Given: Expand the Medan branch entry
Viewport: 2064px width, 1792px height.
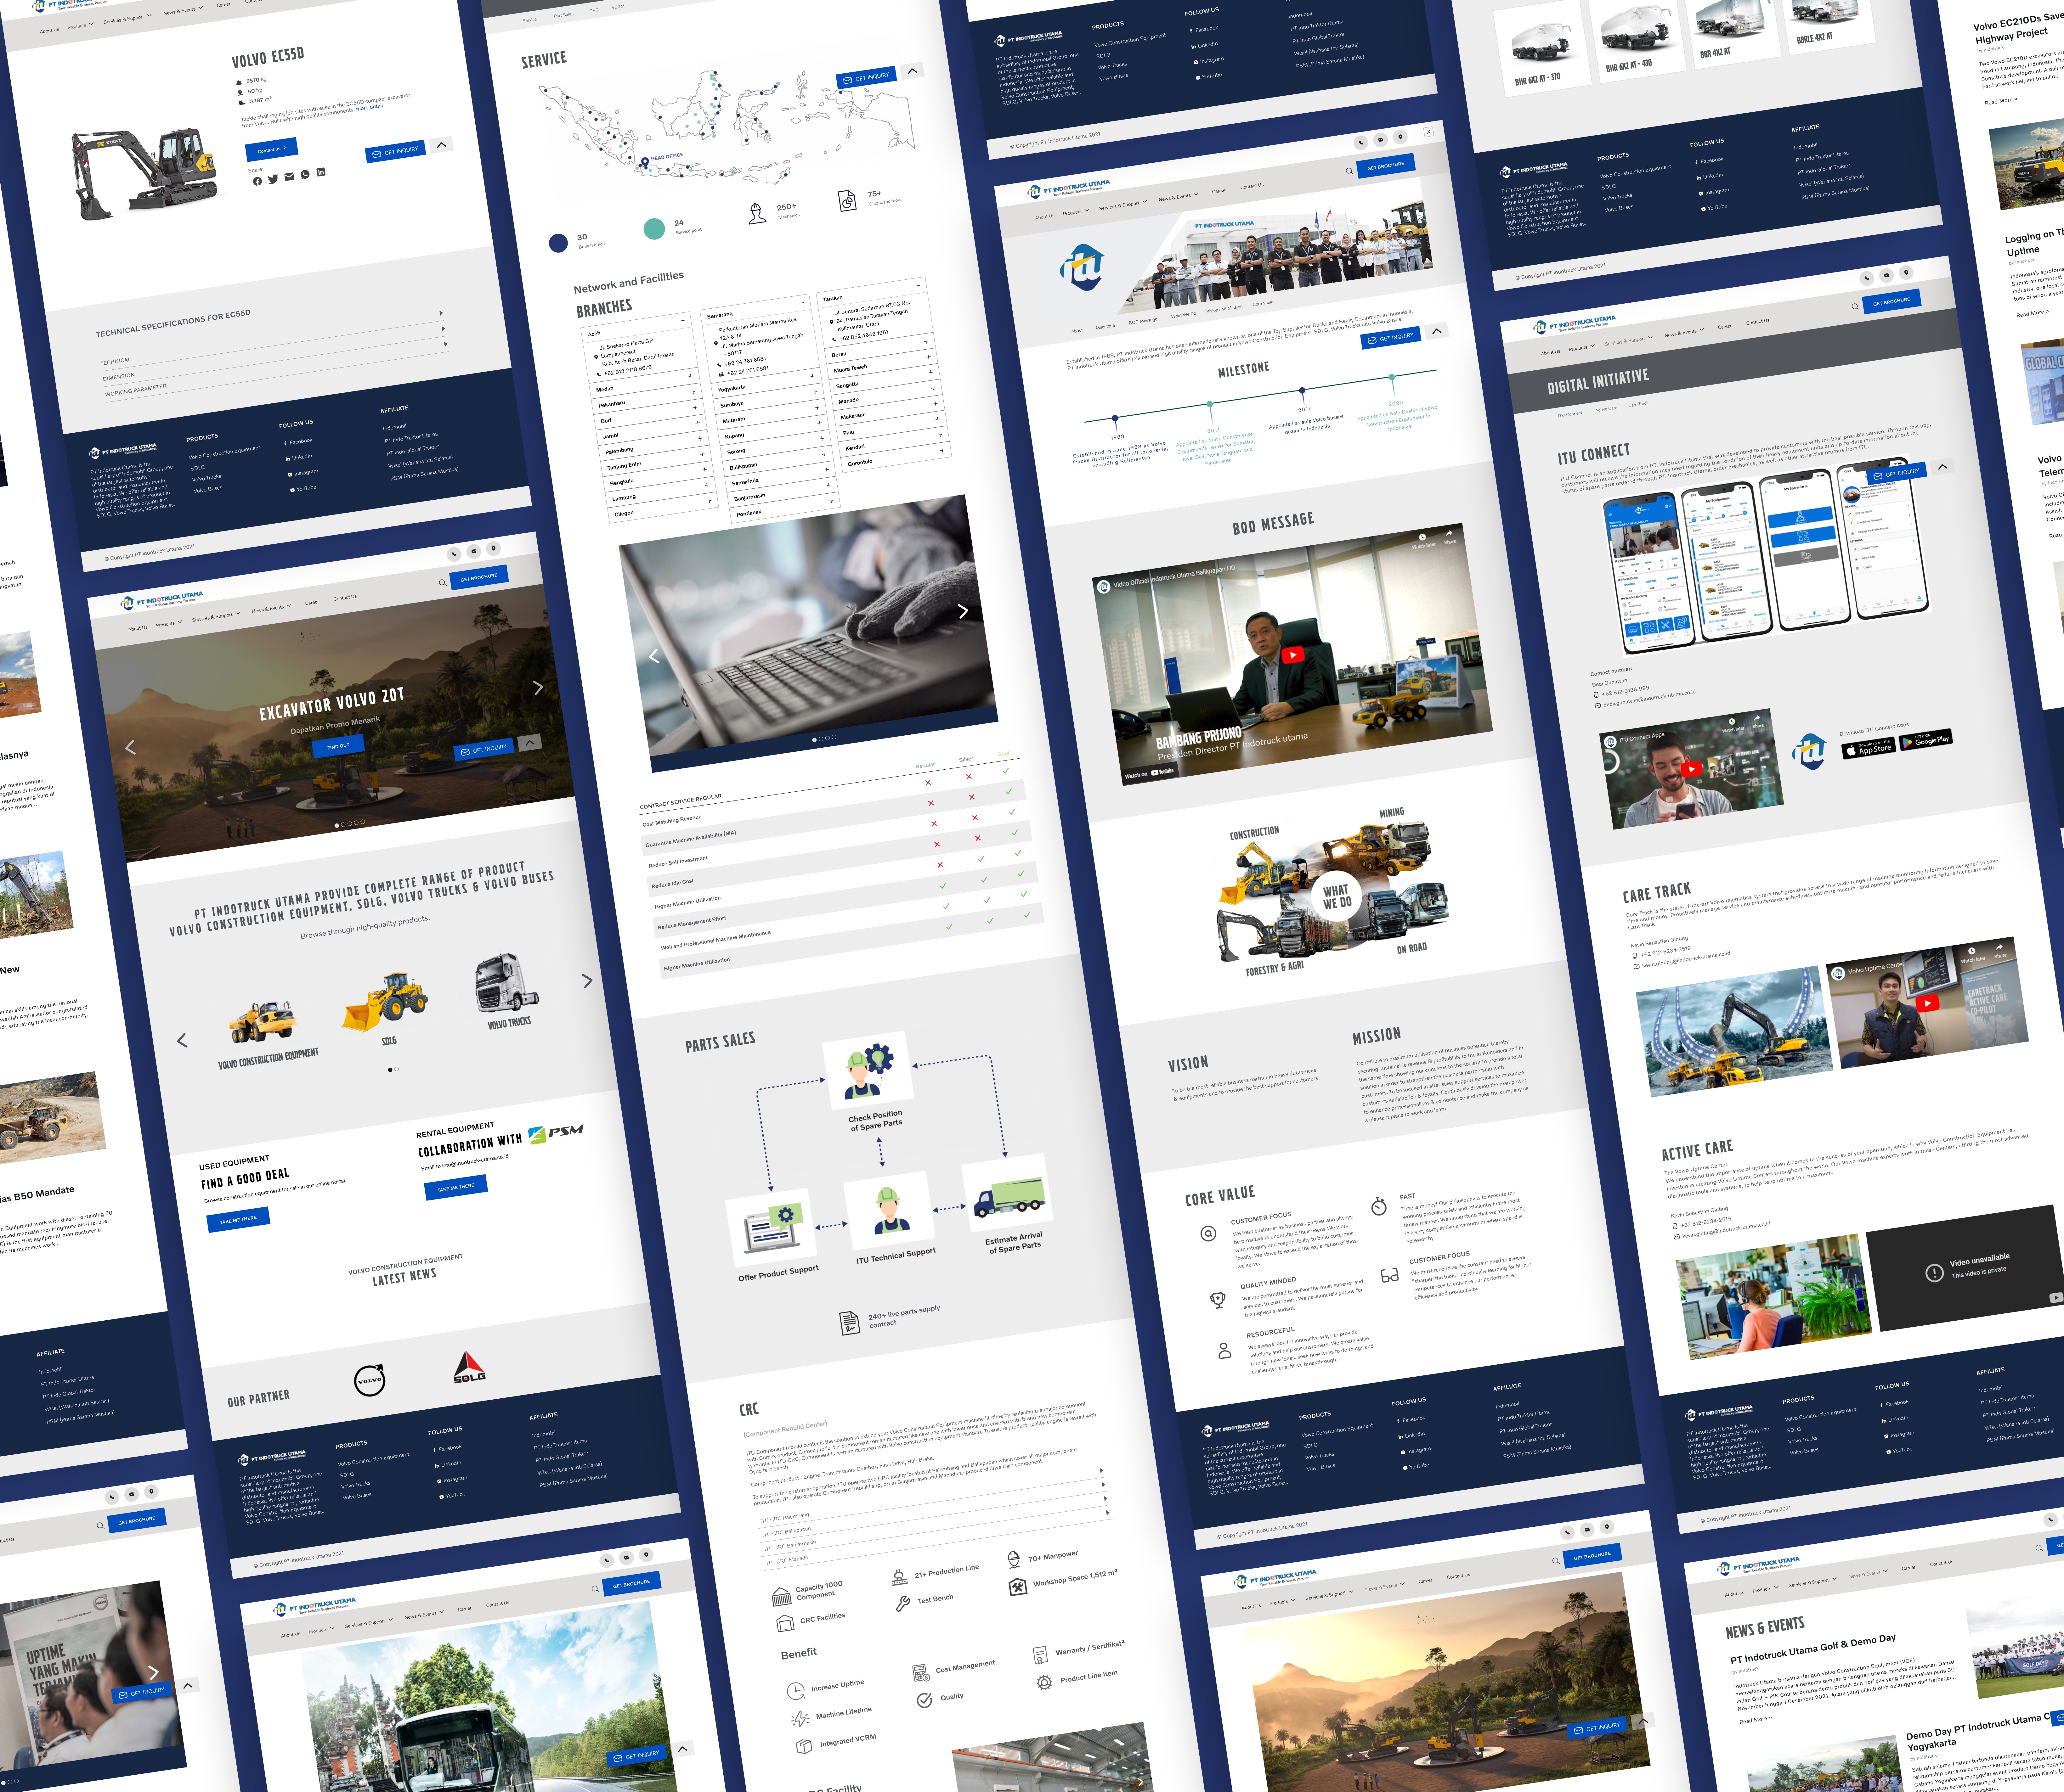Looking at the screenshot, I should click(644, 383).
